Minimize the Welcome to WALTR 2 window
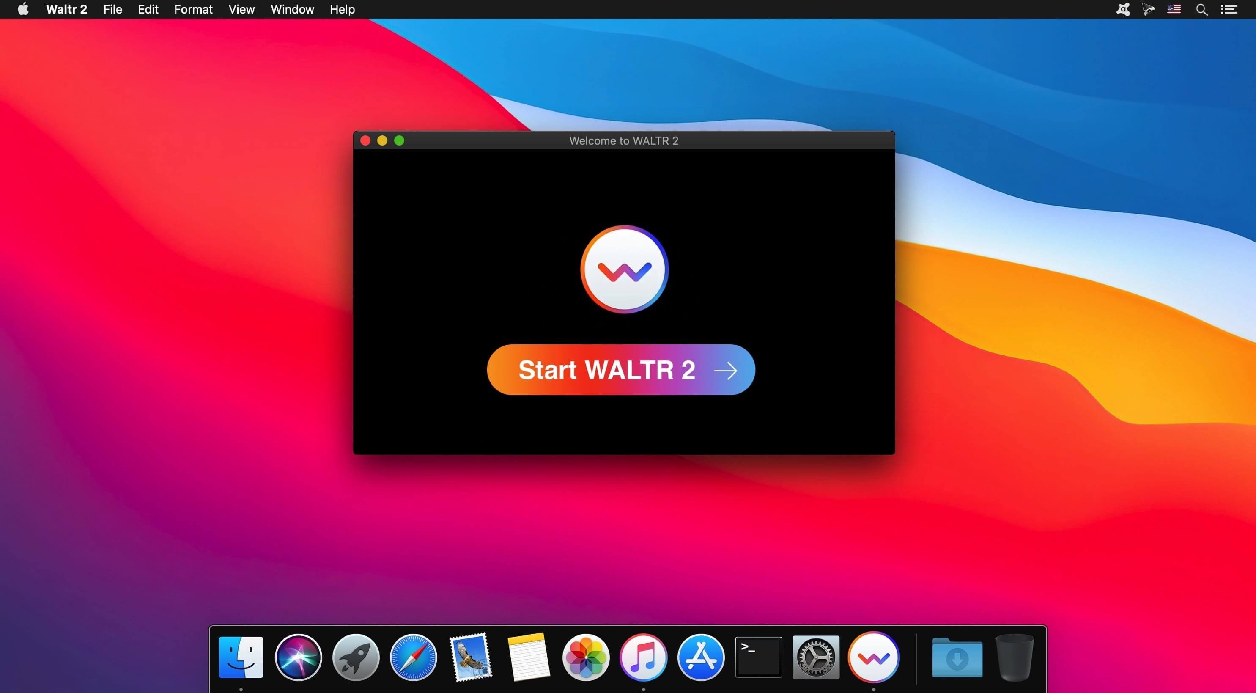The height and width of the screenshot is (693, 1256). [382, 140]
